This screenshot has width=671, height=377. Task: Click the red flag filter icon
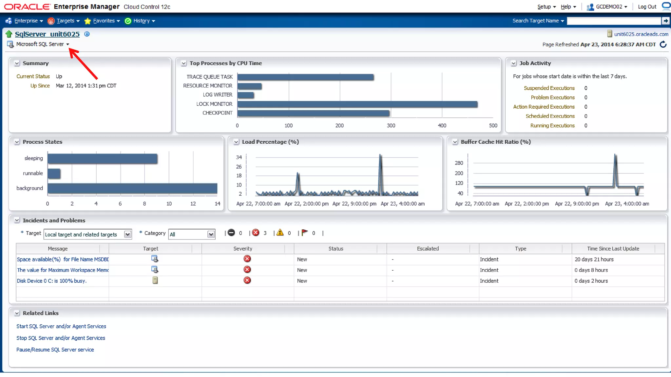[x=304, y=233]
